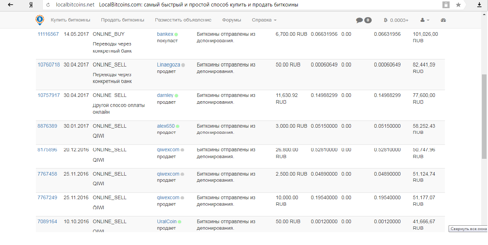This screenshot has width=488, height=245.
Task: Open trade ID 10760718
Action: click(x=49, y=65)
